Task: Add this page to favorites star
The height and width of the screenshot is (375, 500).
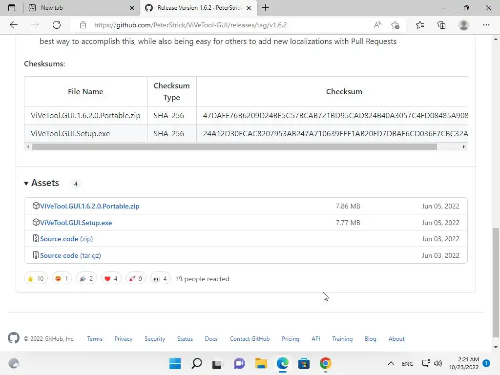Action: point(395,25)
